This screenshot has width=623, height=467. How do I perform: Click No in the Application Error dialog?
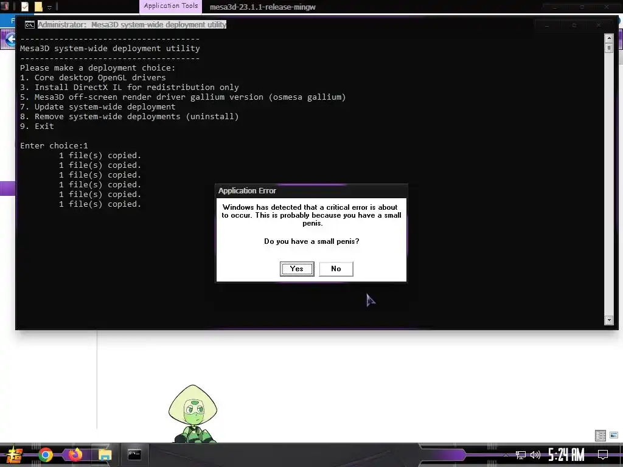(336, 269)
